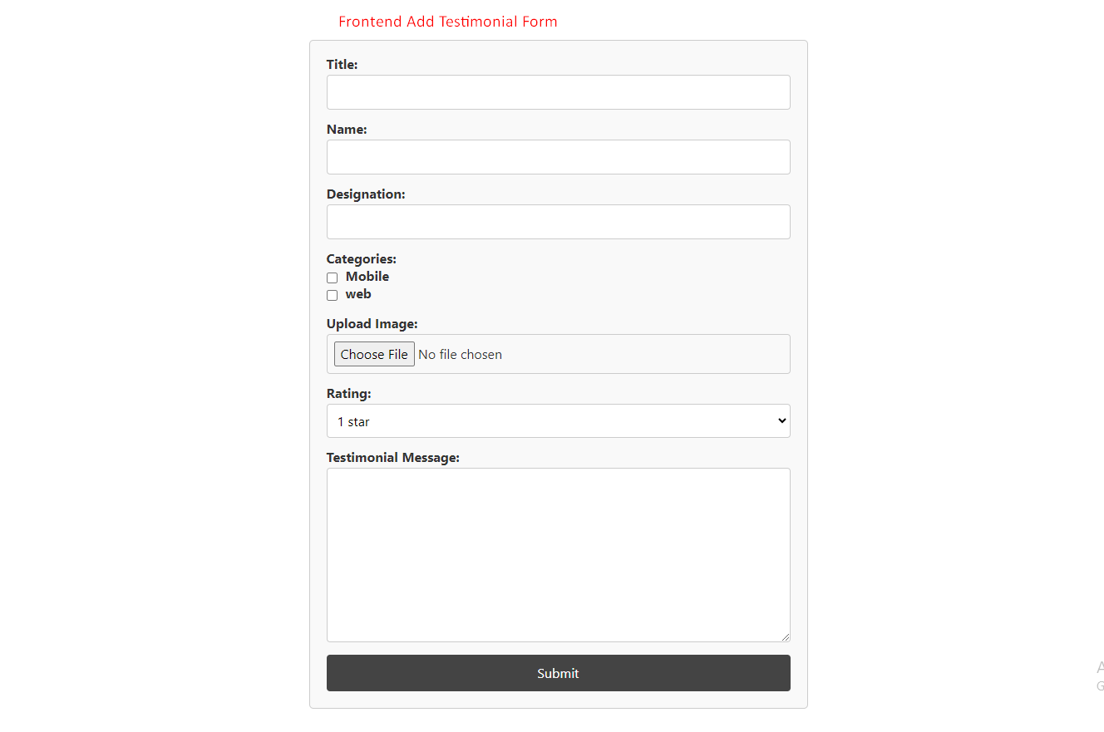The height and width of the screenshot is (732, 1104).
Task: Click the Mobile checkbox label text
Action: point(367,277)
